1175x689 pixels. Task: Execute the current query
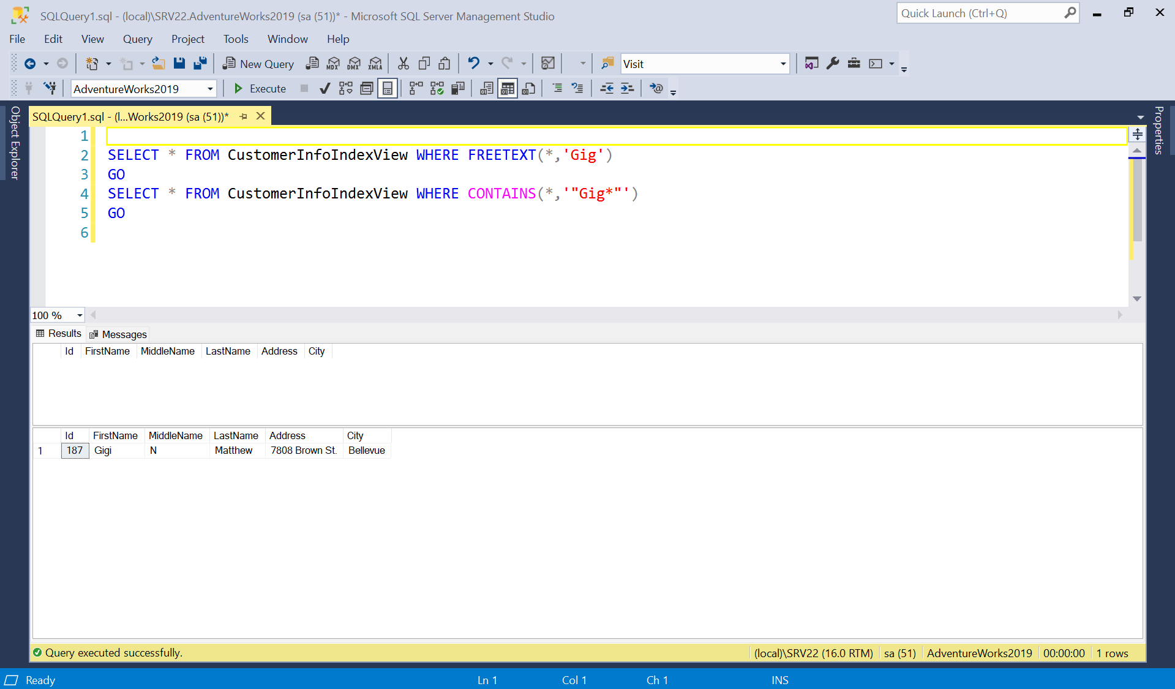coord(260,88)
